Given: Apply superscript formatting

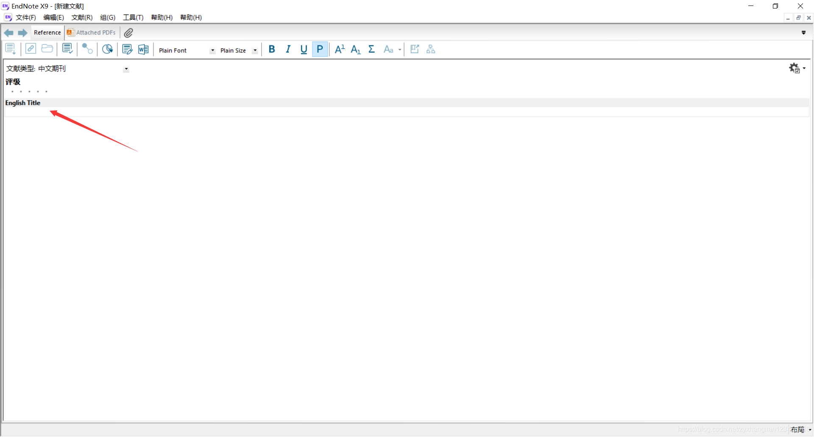Looking at the screenshot, I should point(340,49).
